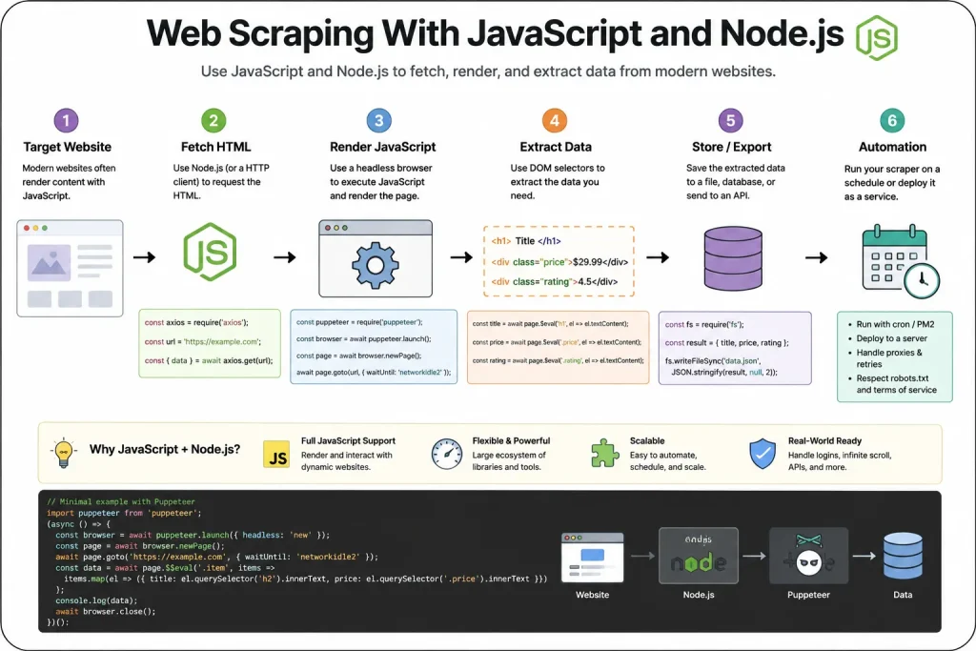The image size is (976, 651).
Task: Click the 'const rating = await page.$eval' code line
Action: coord(558,360)
